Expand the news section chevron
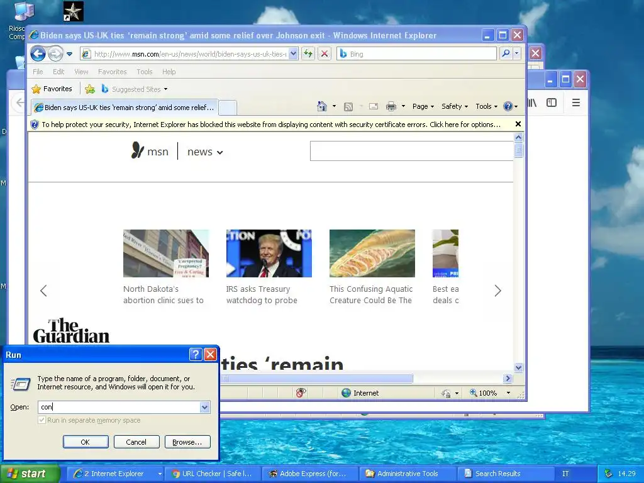This screenshot has height=483, width=644. click(x=219, y=152)
